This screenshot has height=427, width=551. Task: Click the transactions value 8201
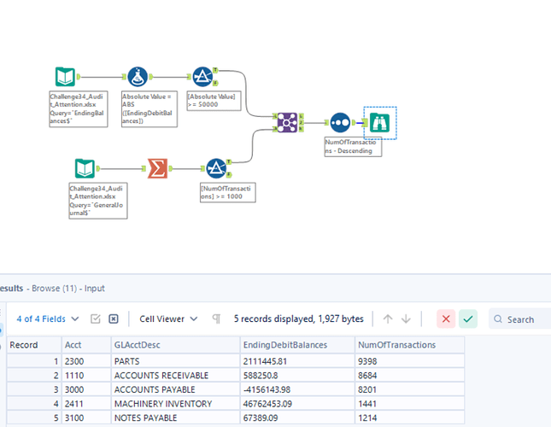point(409,389)
